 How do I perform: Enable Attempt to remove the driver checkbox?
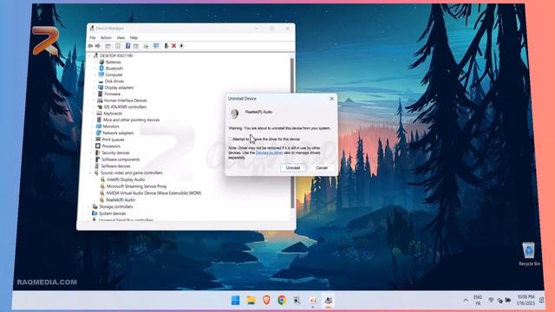(x=230, y=139)
